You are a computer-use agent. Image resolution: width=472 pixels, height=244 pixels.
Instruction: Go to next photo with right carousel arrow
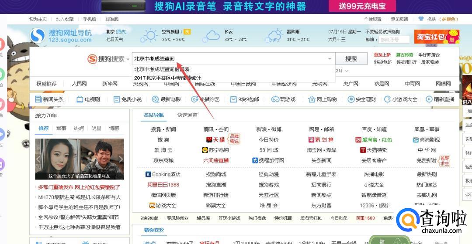[x=121, y=159]
